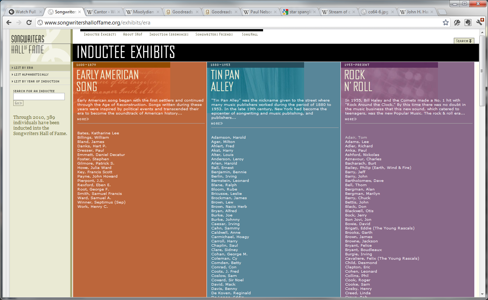Click the Songwriters Hall of Fame logo
The width and height of the screenshot is (488, 300).
tap(28, 44)
